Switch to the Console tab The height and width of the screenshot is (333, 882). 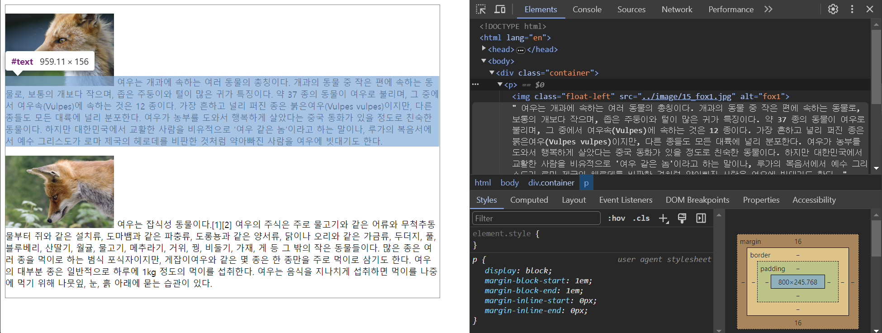pyautogui.click(x=587, y=9)
